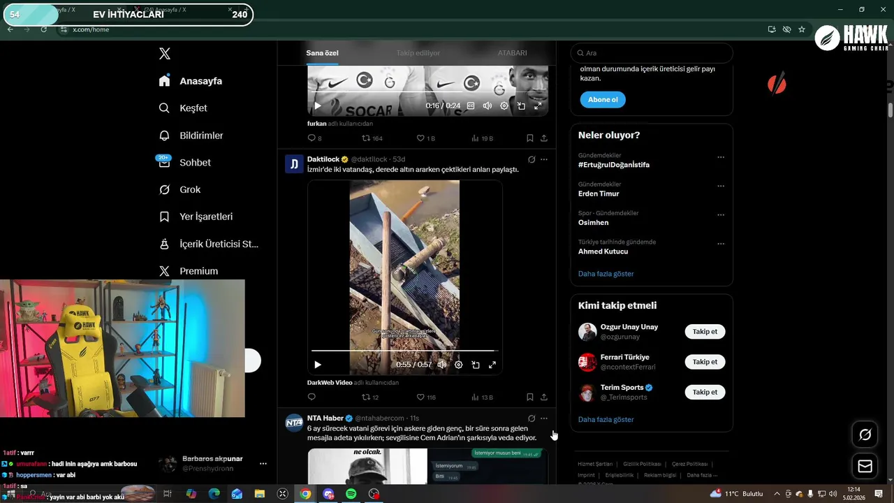Screen dimensions: 894x503
Task: View analytics showing 19 B views
Action: coord(482,138)
